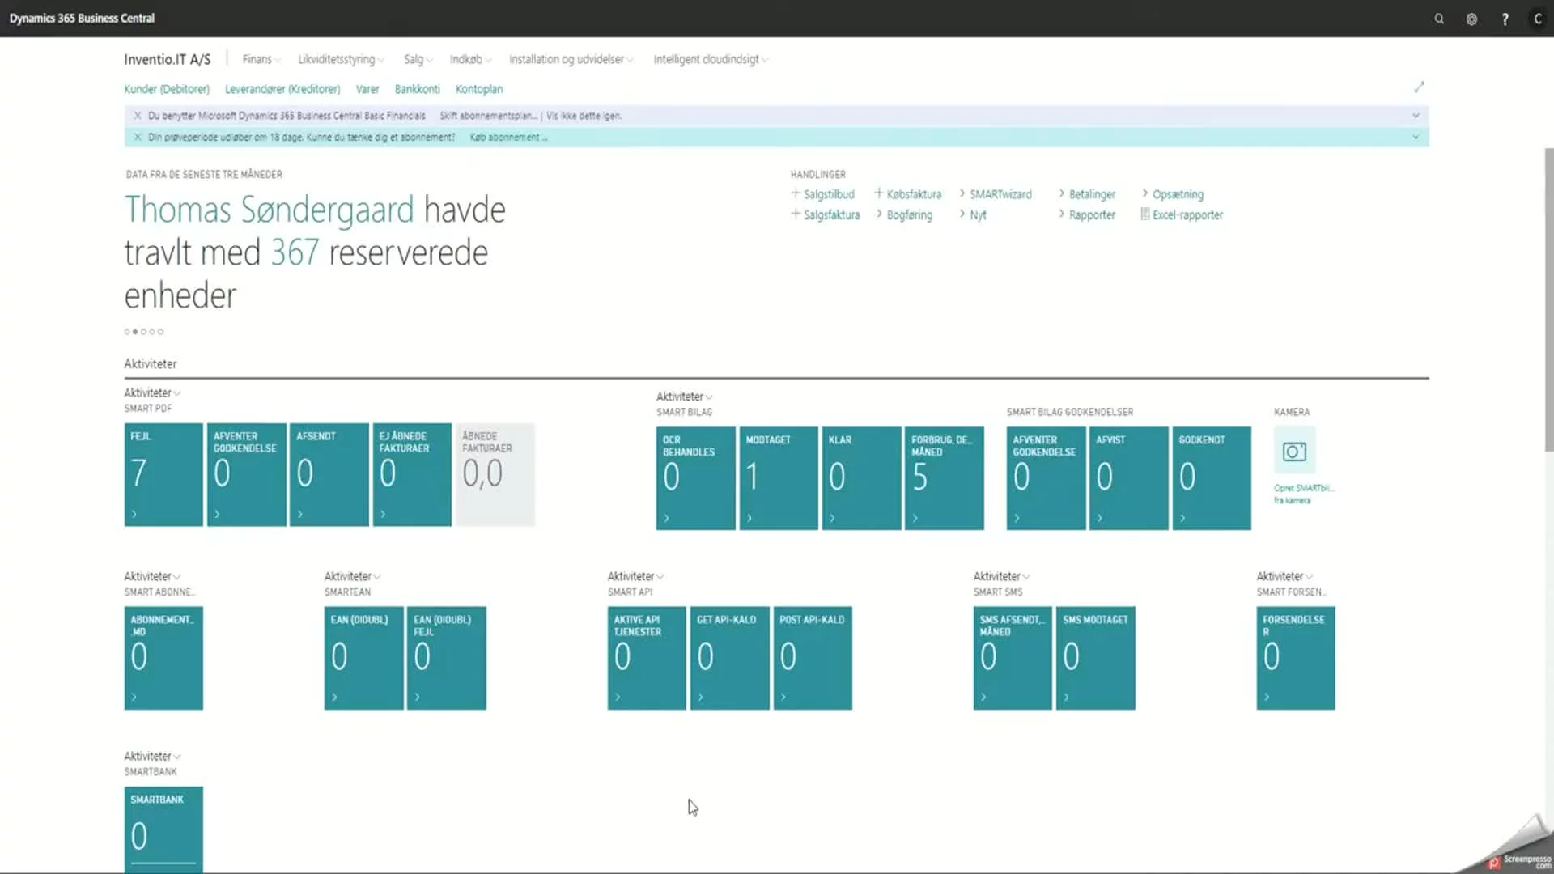This screenshot has height=874, width=1554.
Task: Open the settings gear icon
Action: (1471, 19)
